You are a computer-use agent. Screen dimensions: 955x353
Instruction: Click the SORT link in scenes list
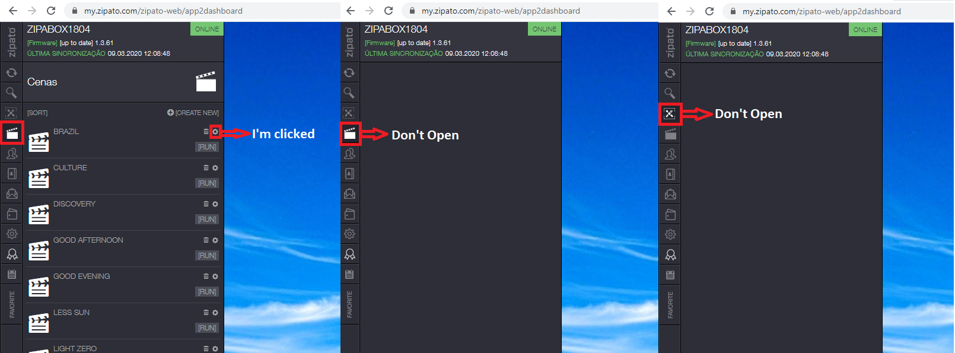tap(37, 113)
